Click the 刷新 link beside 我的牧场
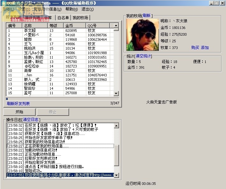The height and width of the screenshot is (189, 226). [147, 16]
